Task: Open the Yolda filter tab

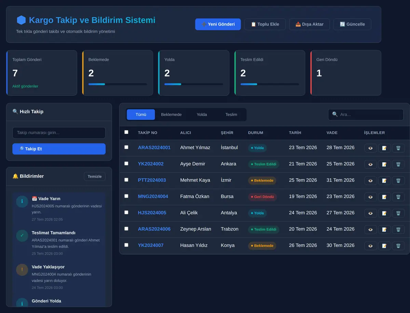Action: click(202, 115)
